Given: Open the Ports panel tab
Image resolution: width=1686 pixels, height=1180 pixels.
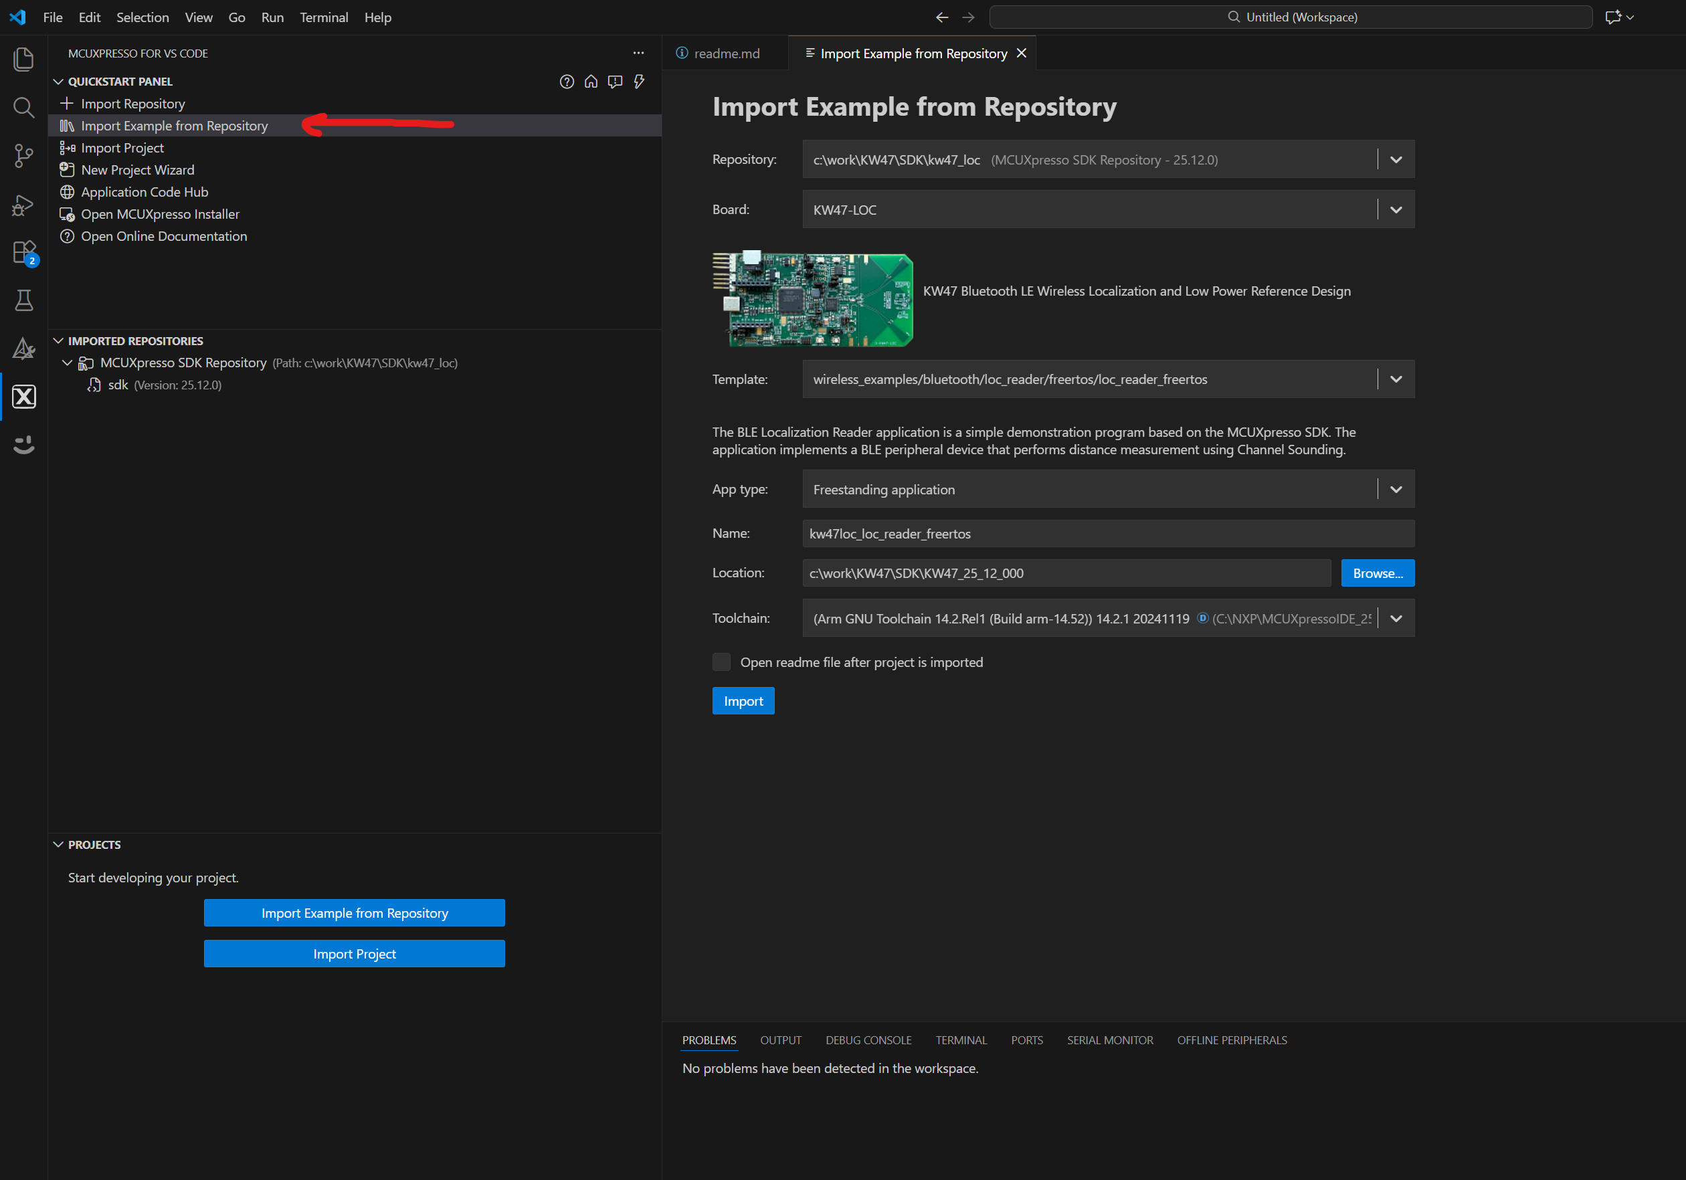Looking at the screenshot, I should (1026, 1040).
